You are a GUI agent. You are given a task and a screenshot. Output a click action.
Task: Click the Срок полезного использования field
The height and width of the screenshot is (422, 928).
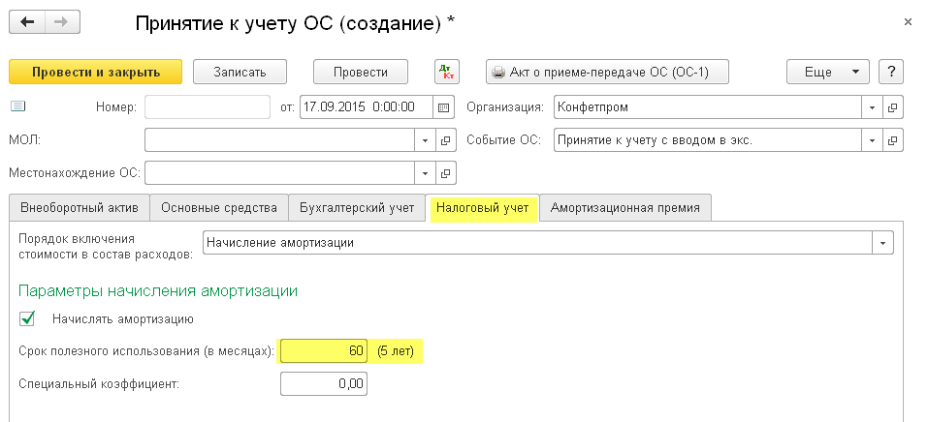pos(324,350)
